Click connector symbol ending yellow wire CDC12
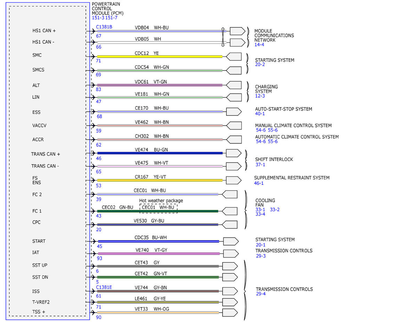The image size is (417, 322). point(234,57)
